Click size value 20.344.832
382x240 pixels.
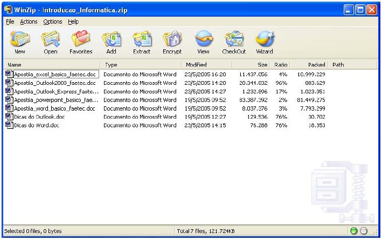tap(253, 83)
